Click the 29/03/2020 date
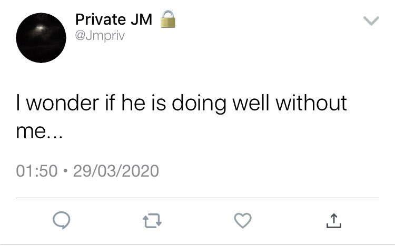The image size is (395, 246). coord(116,171)
